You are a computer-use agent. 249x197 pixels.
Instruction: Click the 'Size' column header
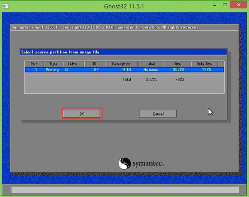click(x=177, y=64)
